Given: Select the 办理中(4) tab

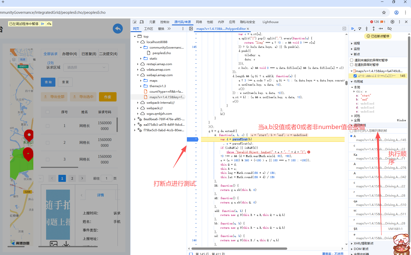Looking at the screenshot, I should [x=69, y=54].
